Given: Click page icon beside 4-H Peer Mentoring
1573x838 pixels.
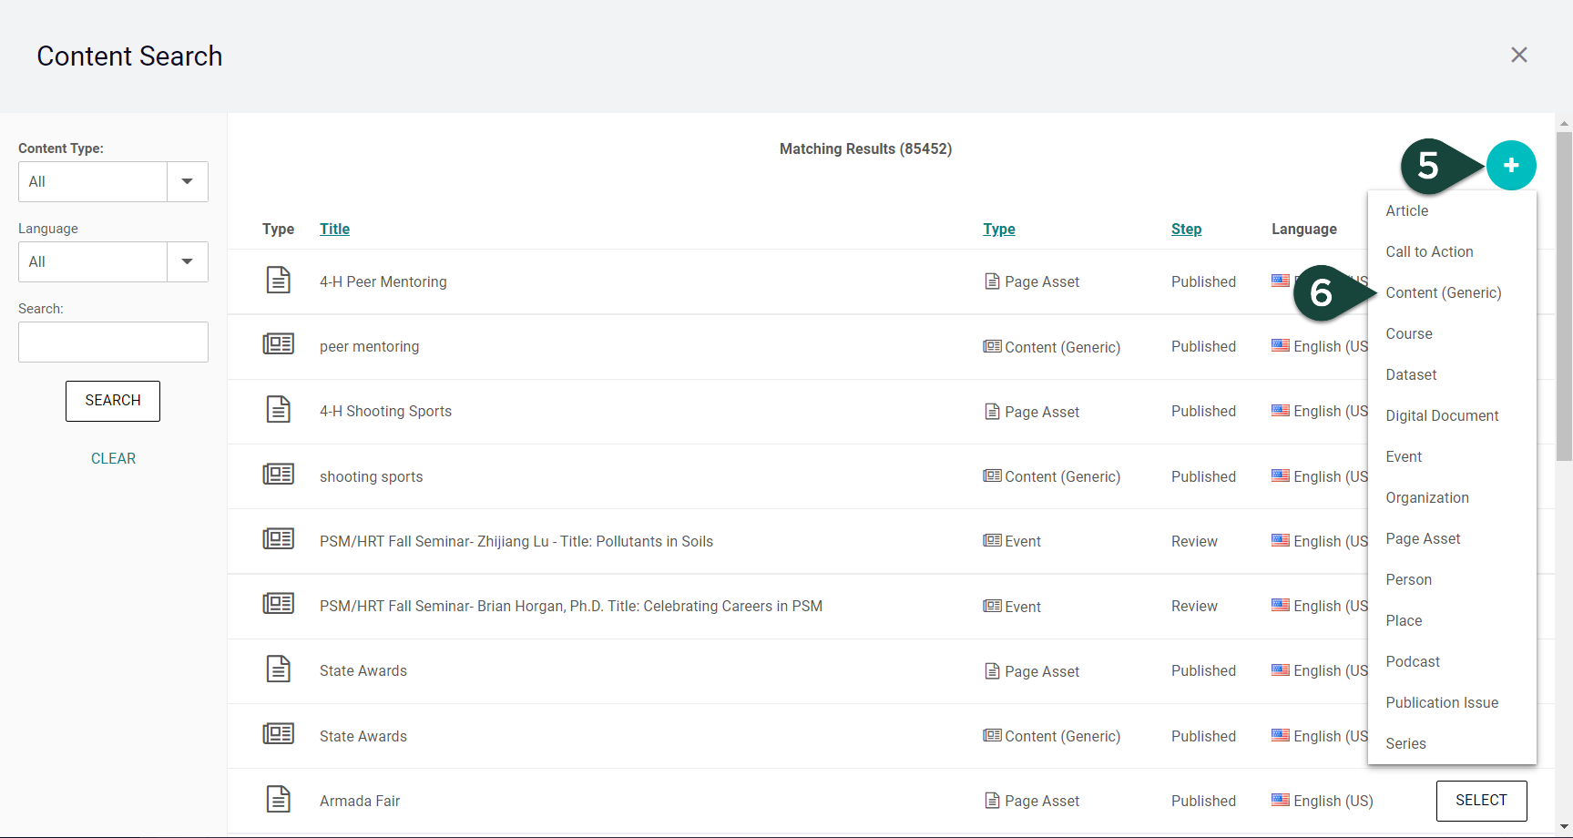Looking at the screenshot, I should tap(278, 281).
